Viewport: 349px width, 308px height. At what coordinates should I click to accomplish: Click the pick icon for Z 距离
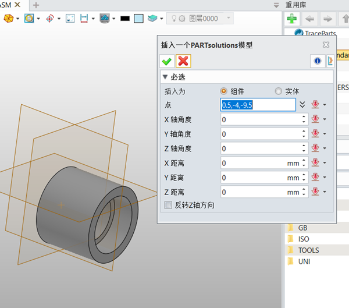315,192
